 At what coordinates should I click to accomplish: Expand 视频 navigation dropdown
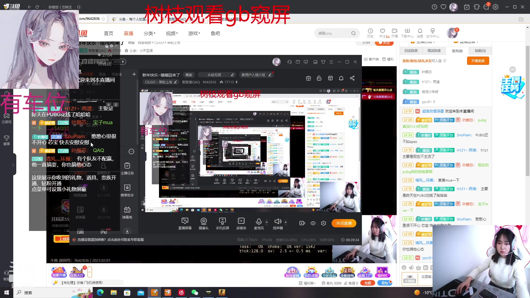172,33
